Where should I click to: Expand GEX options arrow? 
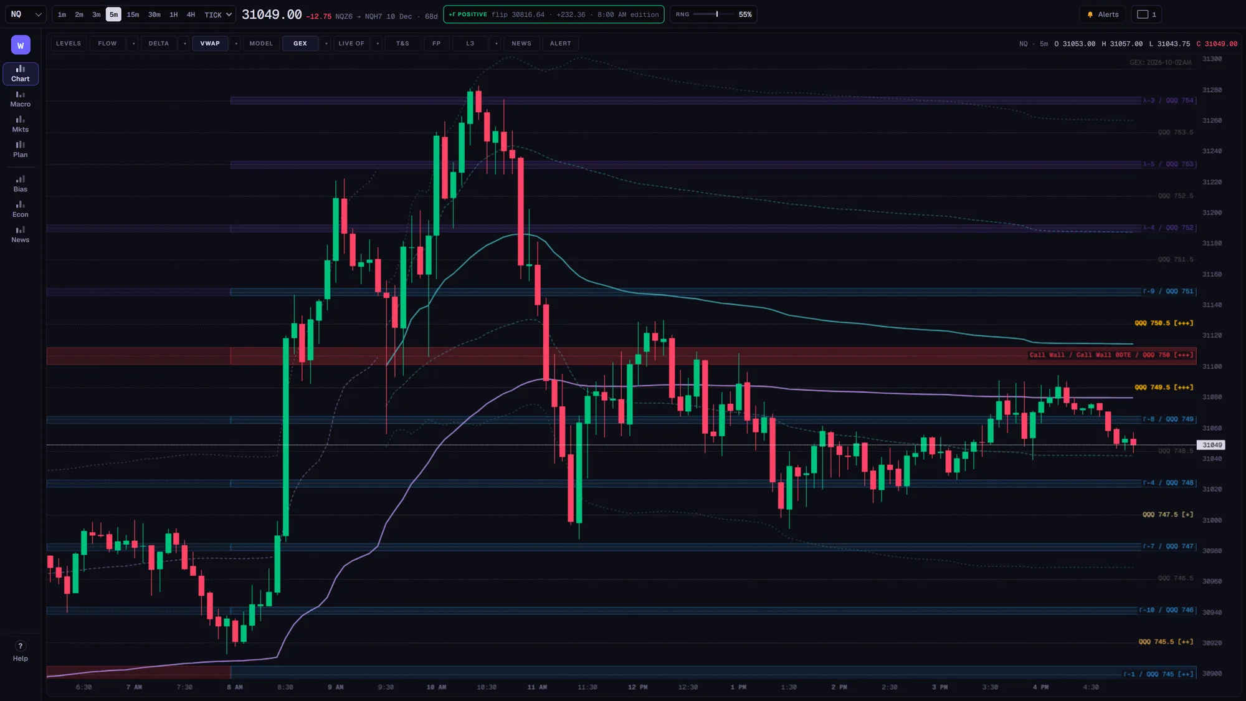coord(326,44)
